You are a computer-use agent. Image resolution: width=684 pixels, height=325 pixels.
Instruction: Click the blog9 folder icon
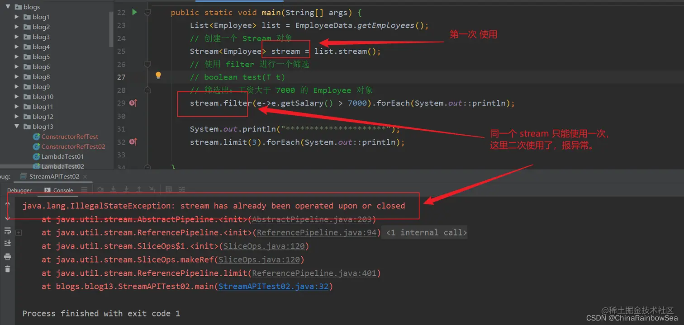click(27, 87)
